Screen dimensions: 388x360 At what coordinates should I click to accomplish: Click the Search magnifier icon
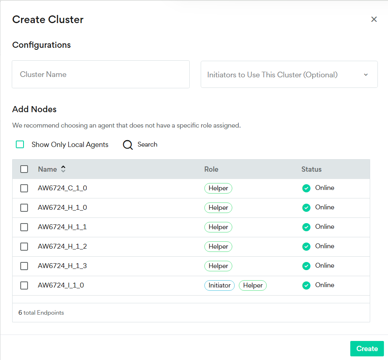click(128, 145)
